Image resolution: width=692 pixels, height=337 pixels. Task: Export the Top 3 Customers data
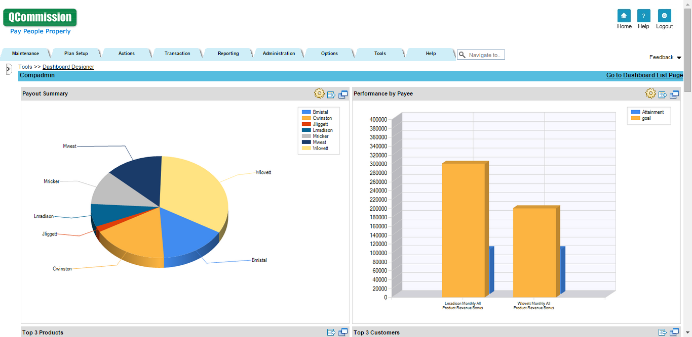pos(663,332)
